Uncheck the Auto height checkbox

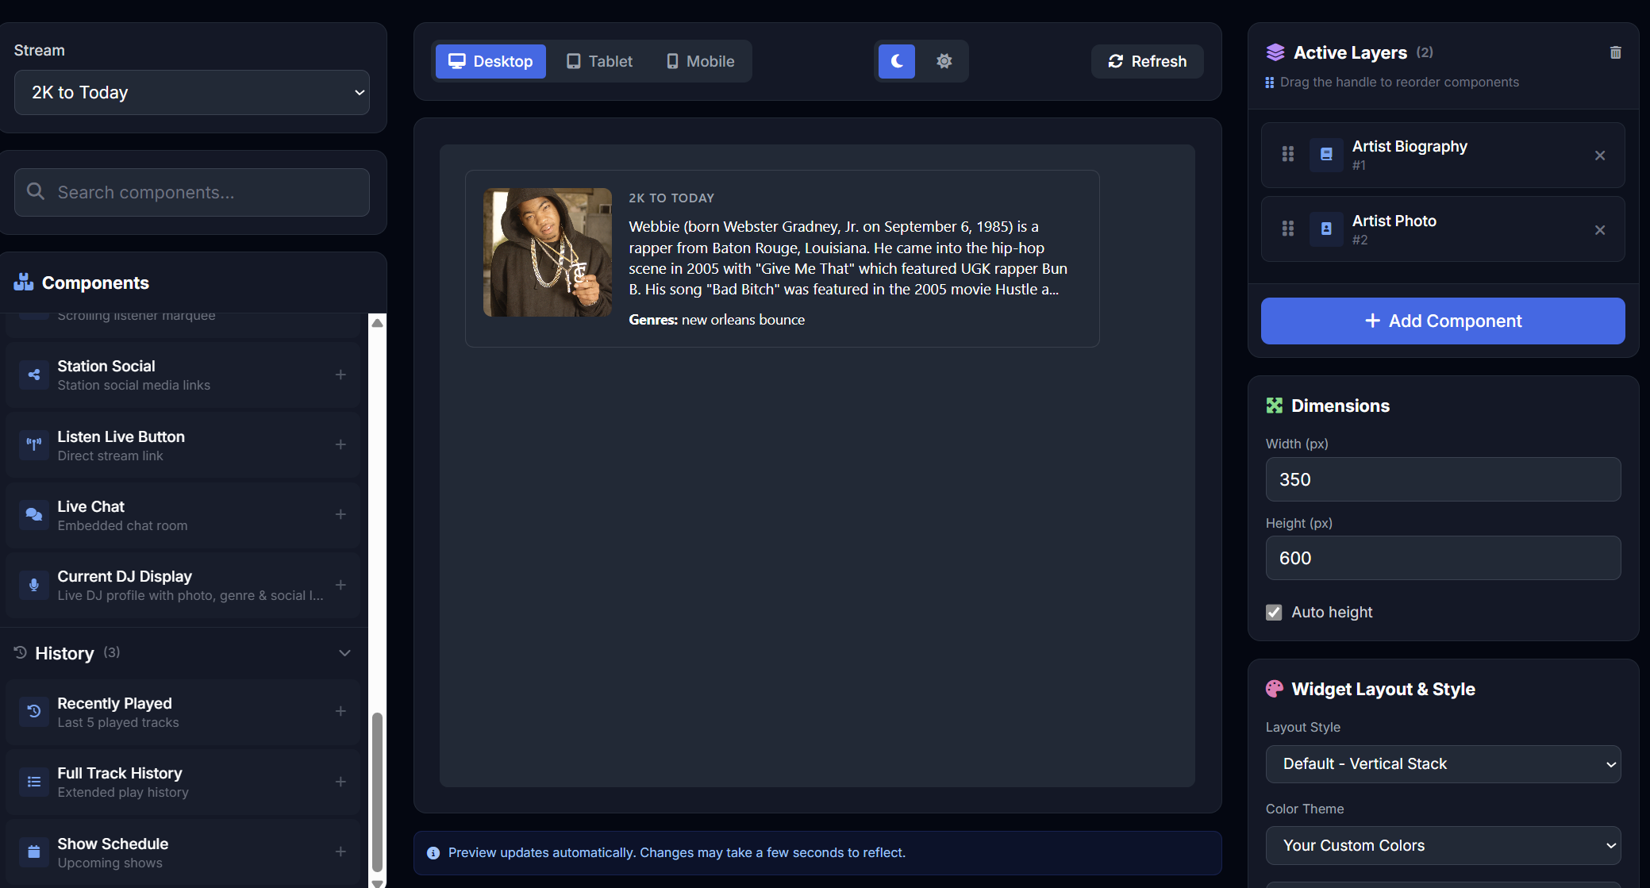[x=1273, y=612]
